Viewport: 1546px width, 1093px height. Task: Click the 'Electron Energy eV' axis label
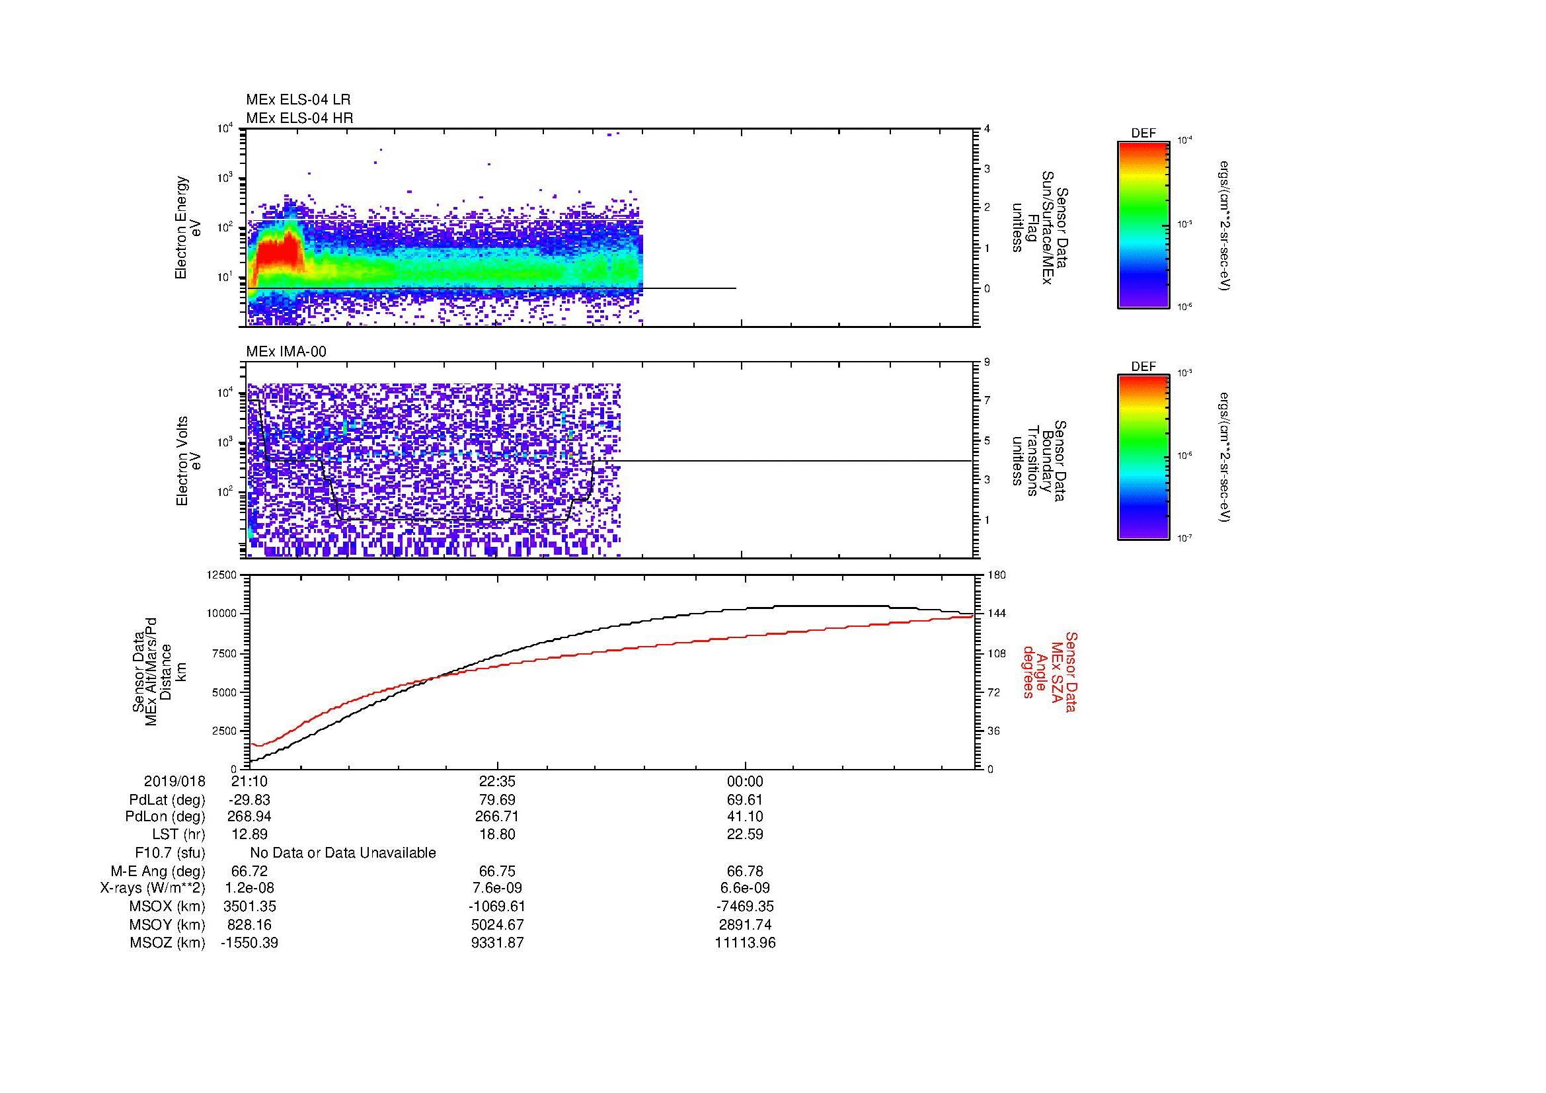click(188, 227)
